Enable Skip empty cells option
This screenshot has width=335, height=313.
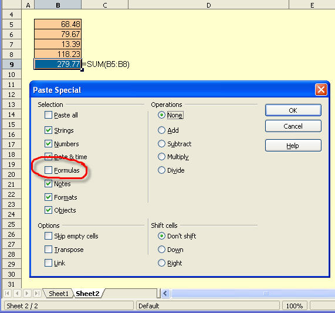(48, 236)
